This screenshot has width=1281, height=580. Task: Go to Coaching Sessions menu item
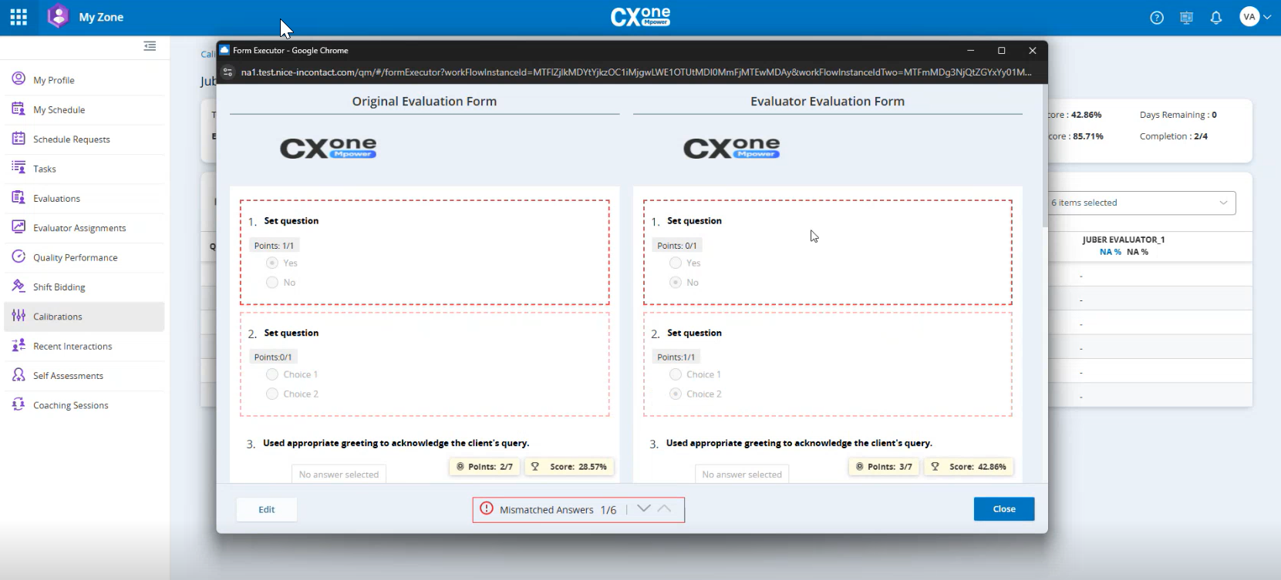[x=70, y=405]
